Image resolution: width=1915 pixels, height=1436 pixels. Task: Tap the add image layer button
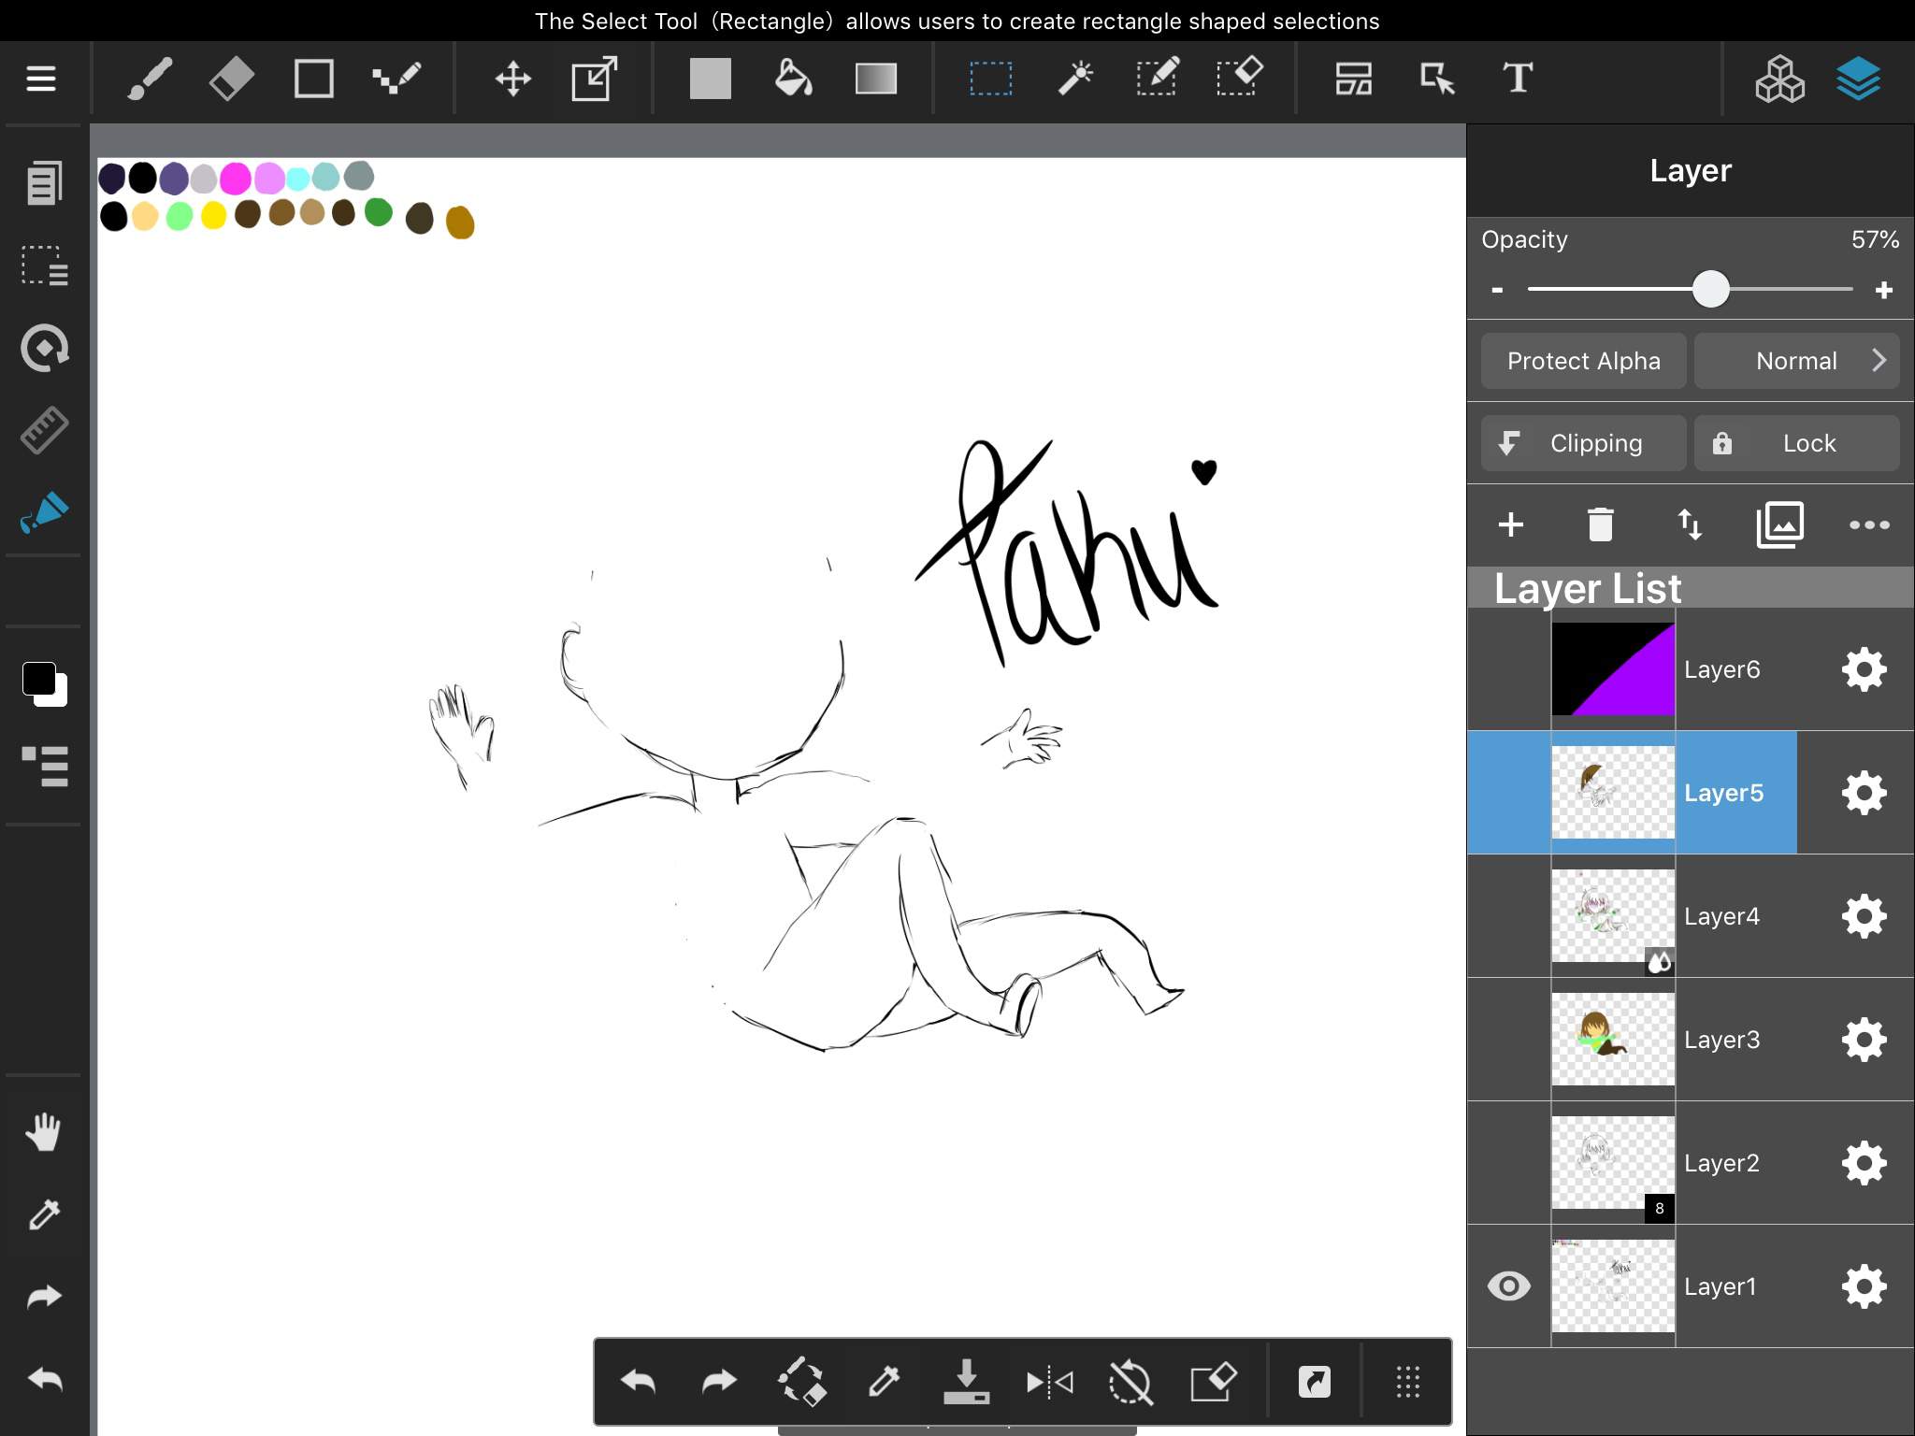pyautogui.click(x=1779, y=524)
